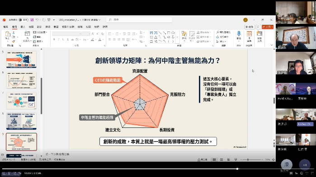Click the Dictate microphone icon
Viewport: 316px width, 177px height.
pos(239,34)
